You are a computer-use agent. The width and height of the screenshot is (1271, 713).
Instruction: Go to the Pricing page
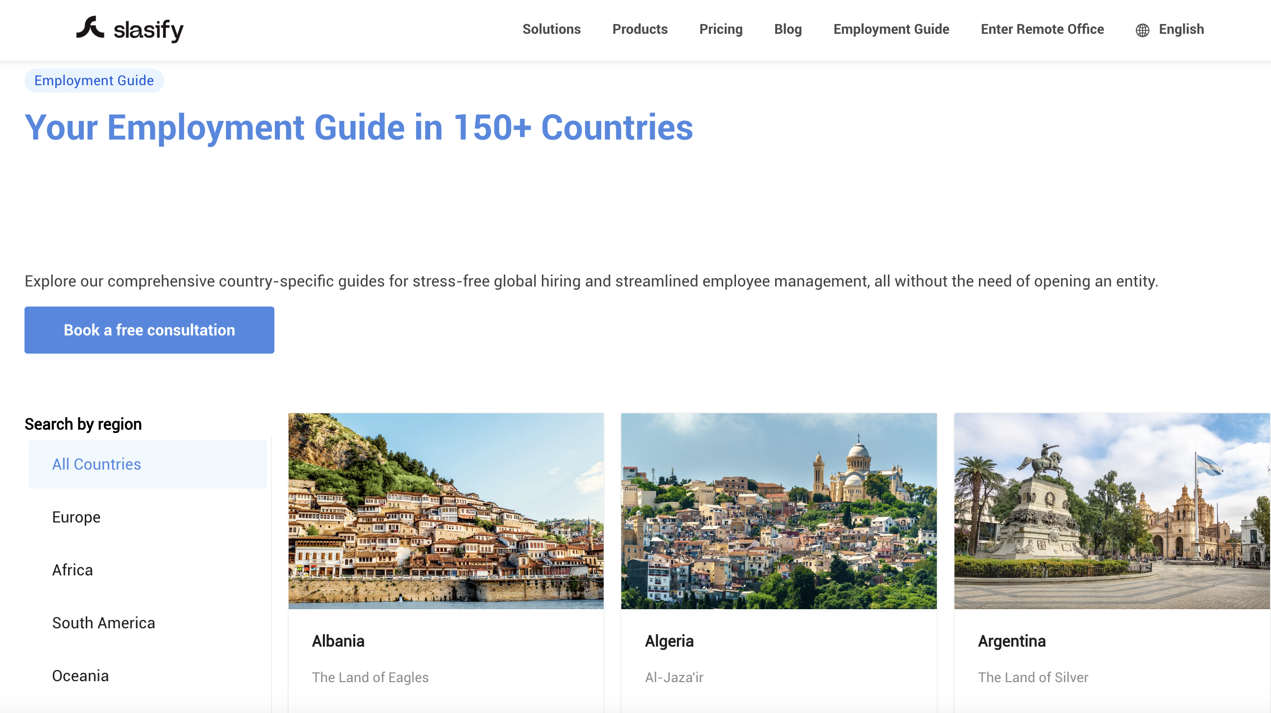(x=720, y=29)
